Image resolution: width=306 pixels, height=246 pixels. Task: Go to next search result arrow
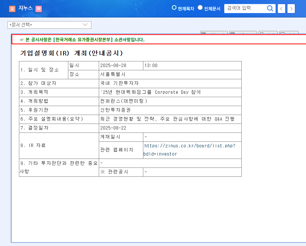pos(291,9)
